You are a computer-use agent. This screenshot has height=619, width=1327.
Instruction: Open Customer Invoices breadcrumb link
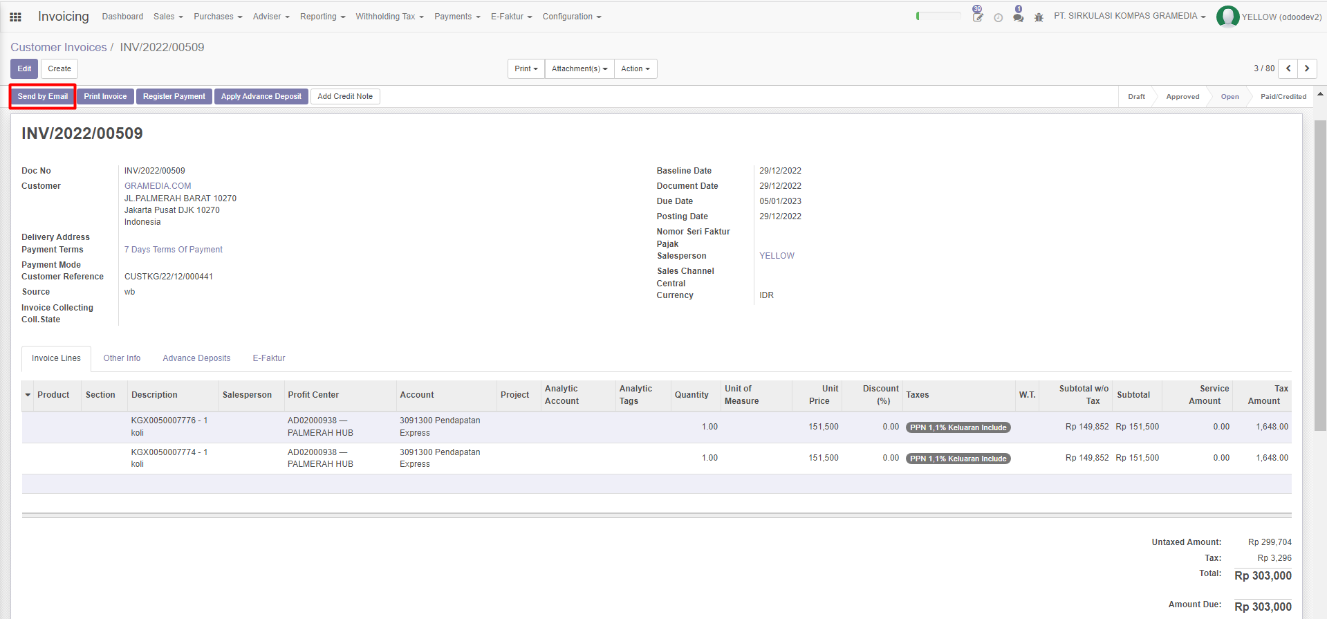coord(59,47)
